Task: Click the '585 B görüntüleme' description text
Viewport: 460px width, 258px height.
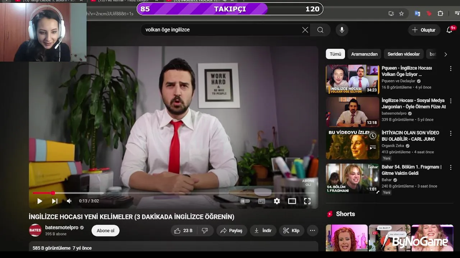Action: pos(51,248)
